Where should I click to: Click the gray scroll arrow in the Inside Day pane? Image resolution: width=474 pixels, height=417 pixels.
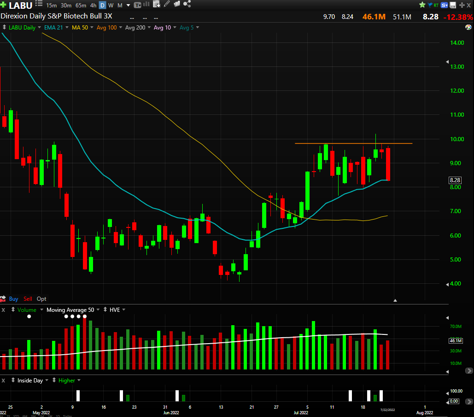469,402
